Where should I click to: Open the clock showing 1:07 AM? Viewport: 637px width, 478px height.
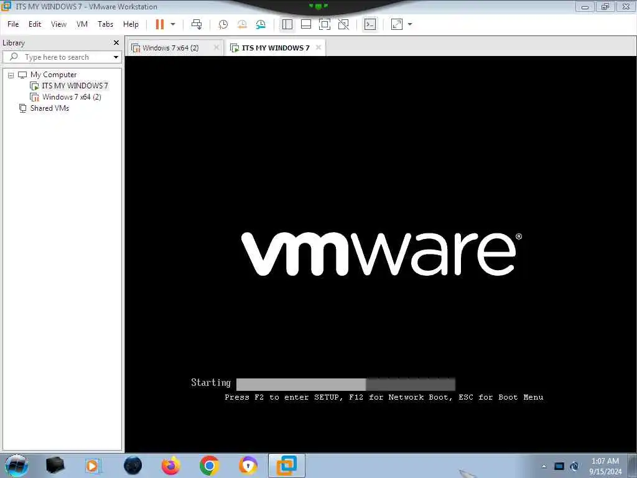(x=605, y=466)
